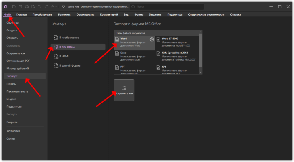The height and width of the screenshot is (162, 294).
Task: Select the Word document format
Action: click(x=135, y=43)
